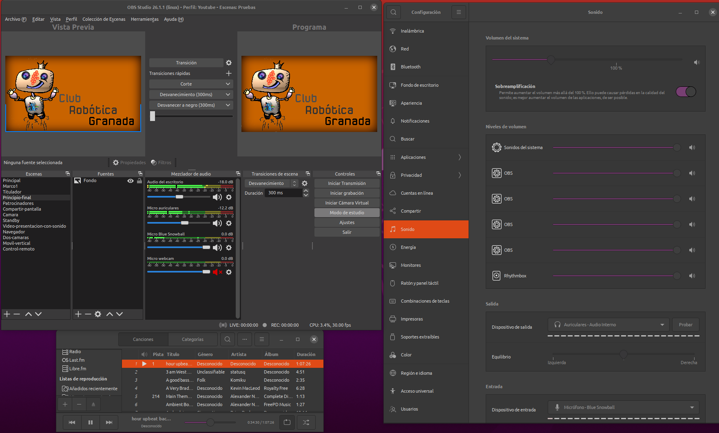Open Dispositivo de salida dropdown
Screen dimensions: 719x433
pyautogui.click(x=608, y=325)
